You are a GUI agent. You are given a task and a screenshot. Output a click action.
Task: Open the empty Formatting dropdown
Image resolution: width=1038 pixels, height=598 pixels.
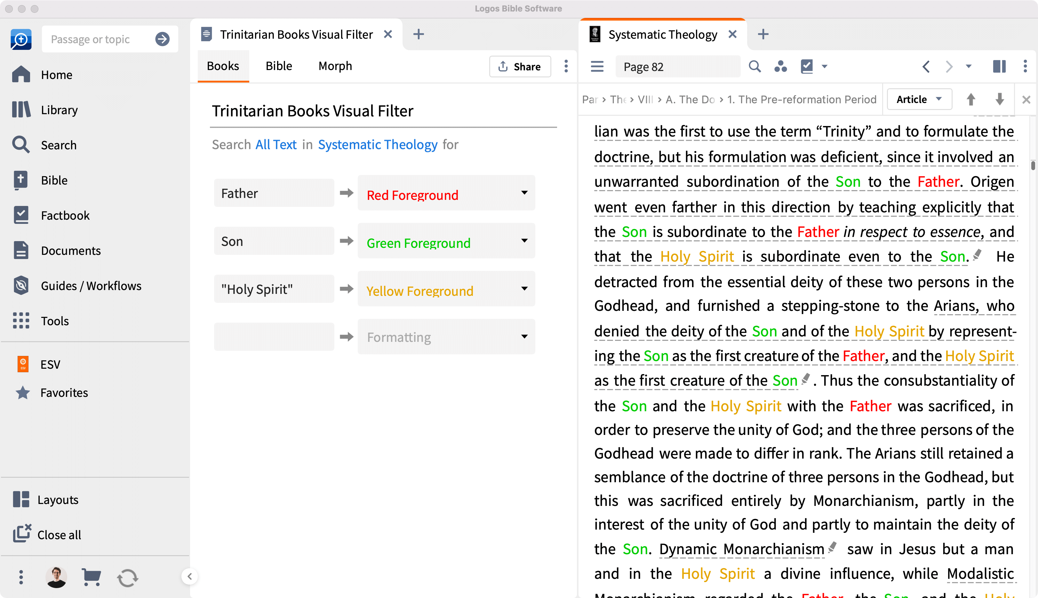pyautogui.click(x=446, y=336)
